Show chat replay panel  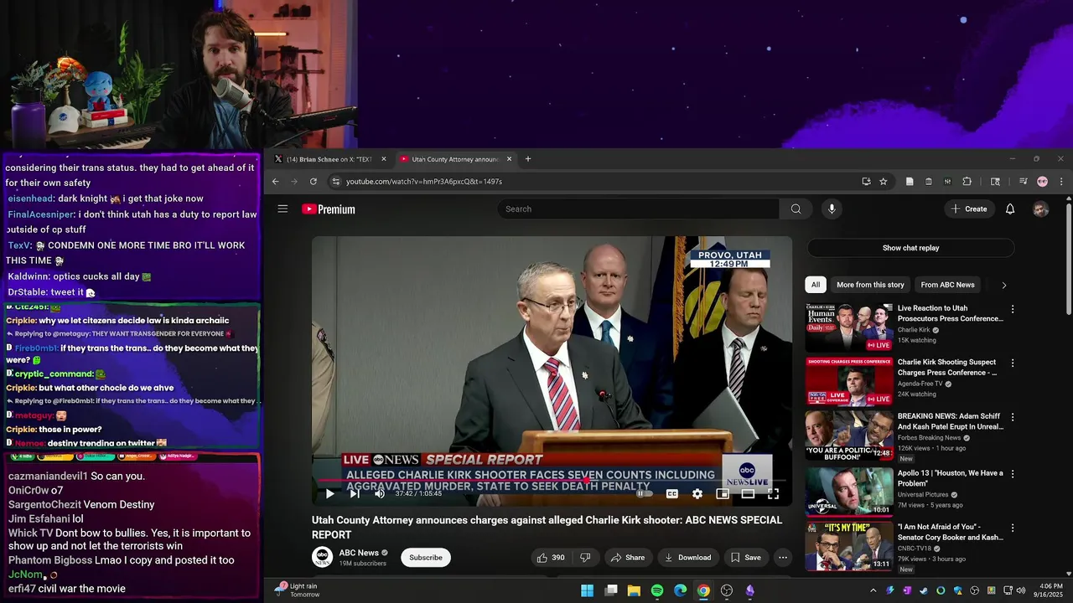tap(910, 248)
